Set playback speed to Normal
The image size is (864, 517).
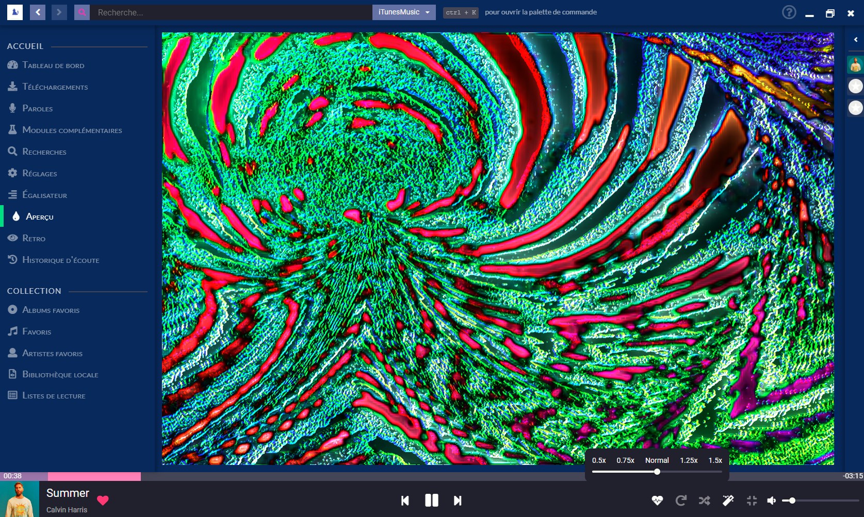pyautogui.click(x=657, y=460)
